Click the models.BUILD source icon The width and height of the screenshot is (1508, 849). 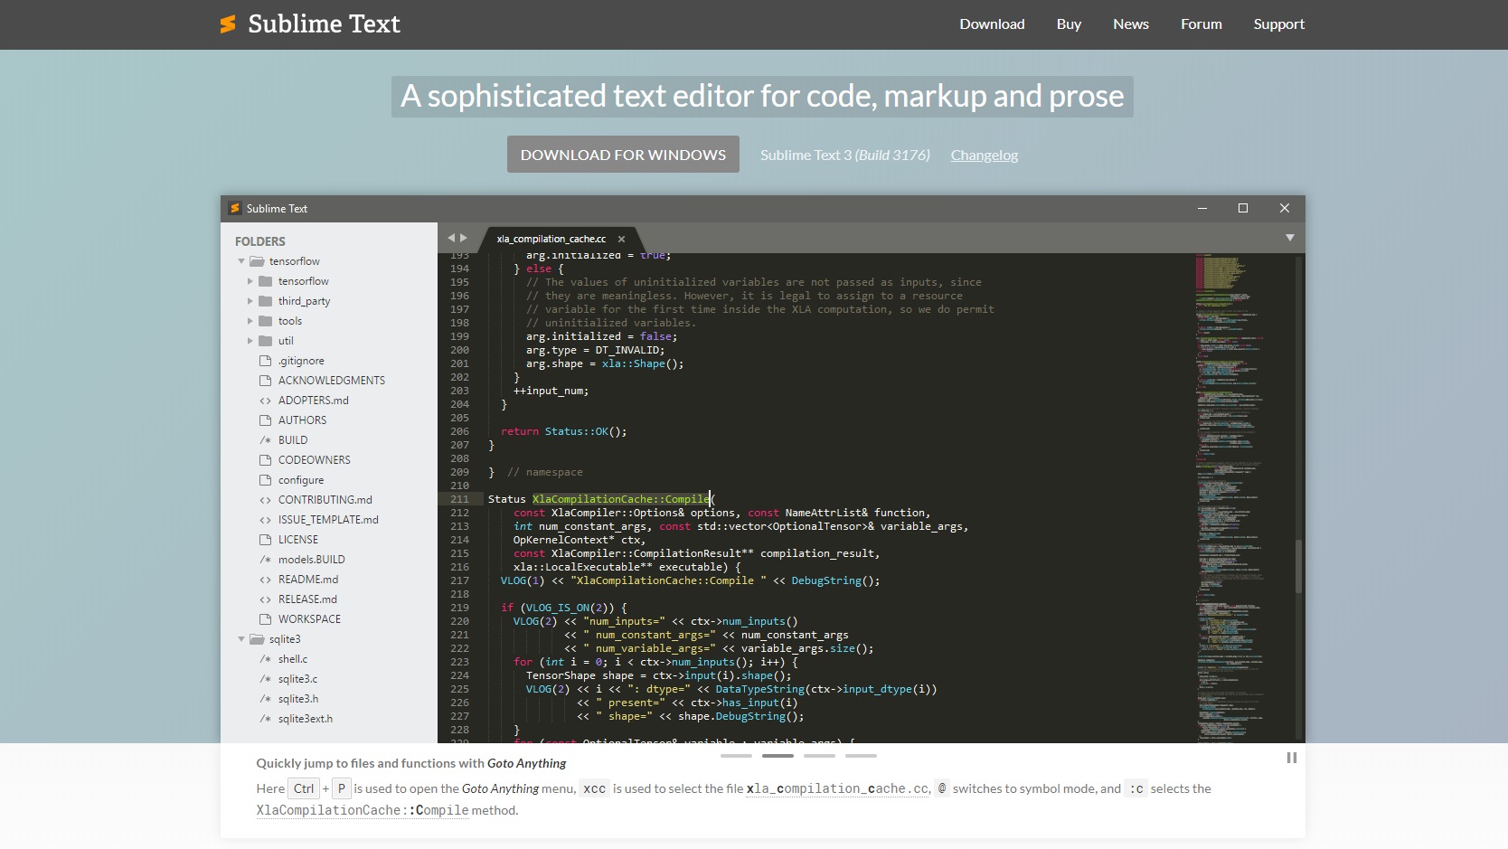[266, 560]
